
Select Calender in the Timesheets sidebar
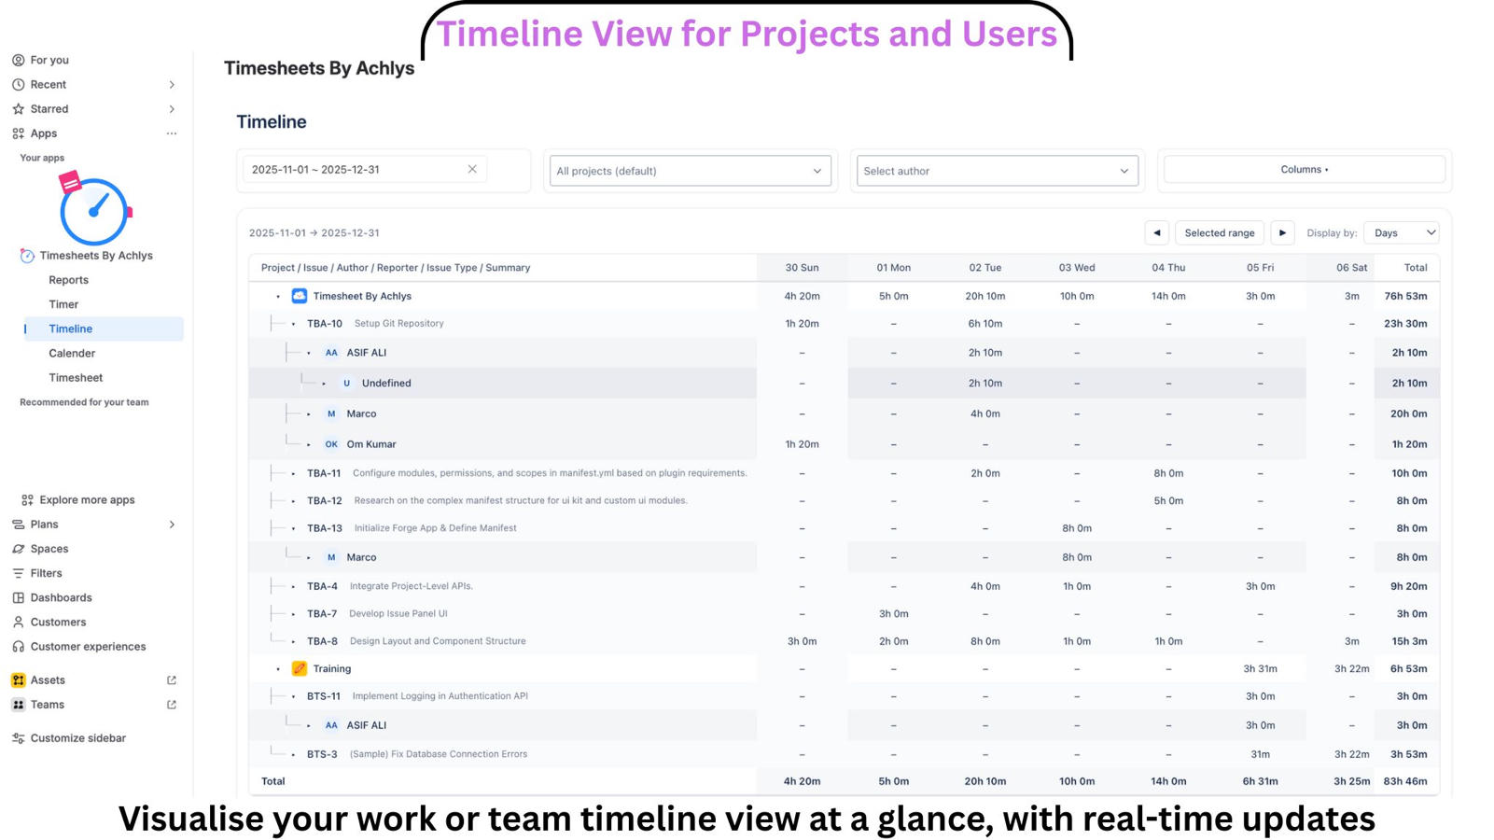(x=72, y=353)
